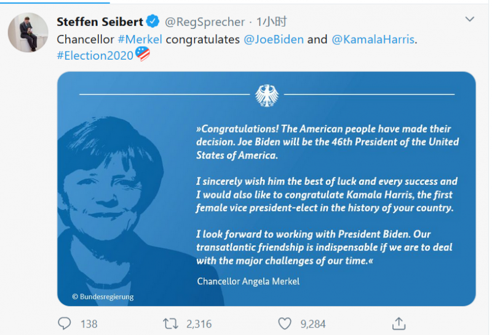Viewport: 492px width, 335px height.
Task: Click the 2,316 retweet count
Action: tap(199, 324)
